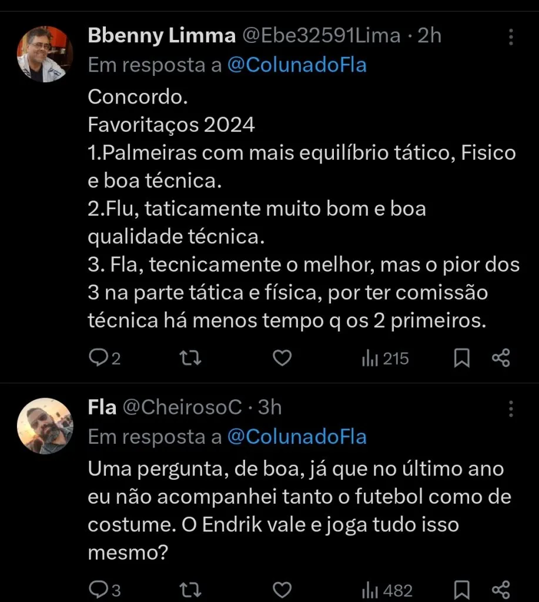Click Bbenny Limma's display name

[x=160, y=35]
